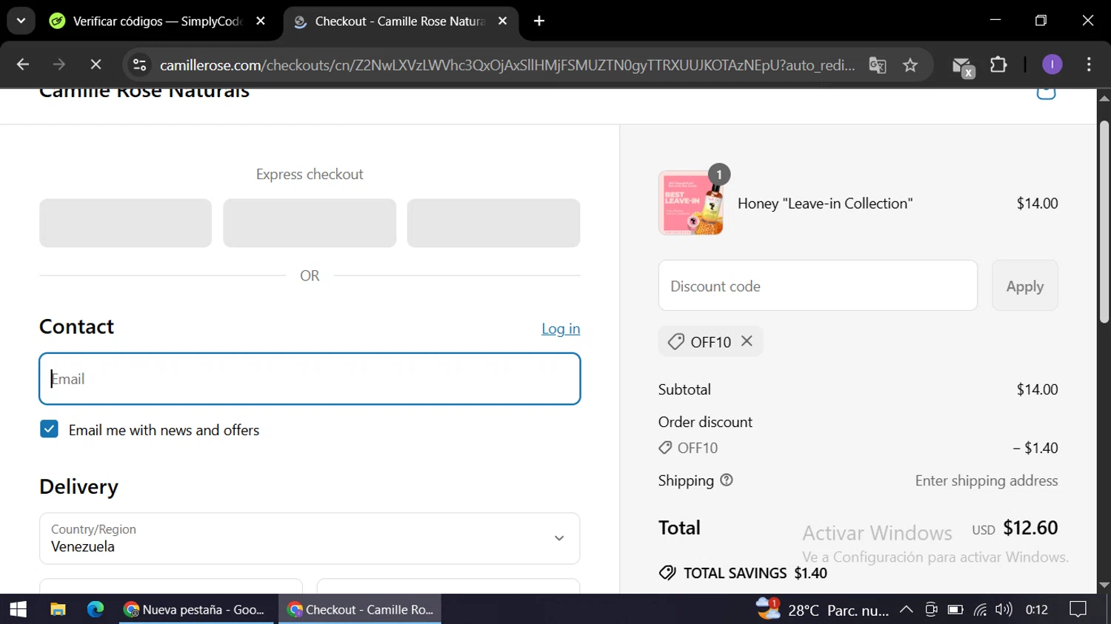Open the Chrome profile avatar
This screenshot has height=624, width=1111.
pyautogui.click(x=1052, y=65)
